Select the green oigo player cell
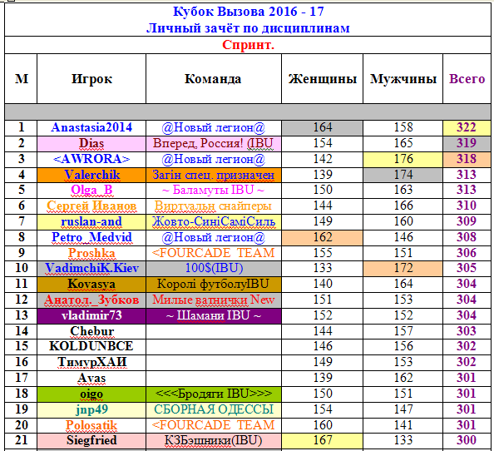 click(x=91, y=394)
